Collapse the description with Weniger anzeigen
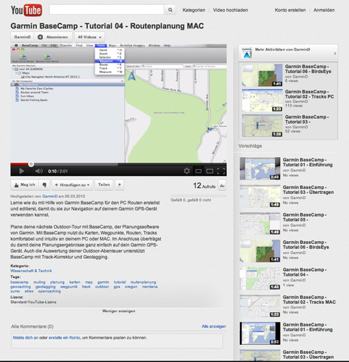Image resolution: width=349 pixels, height=362 pixels. pos(119,311)
